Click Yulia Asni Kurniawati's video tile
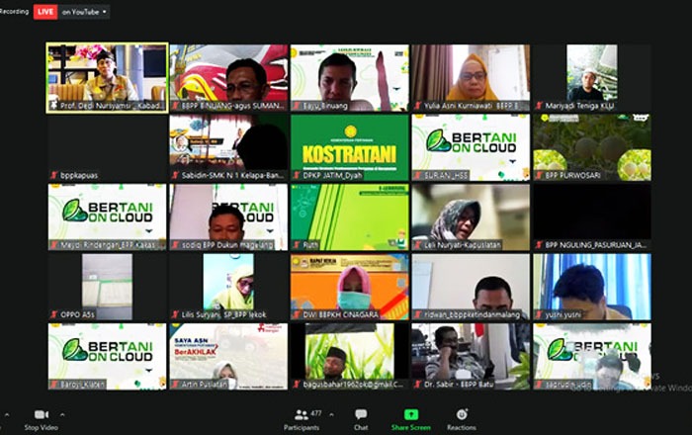Screen dimensions: 692x435 tap(471, 76)
